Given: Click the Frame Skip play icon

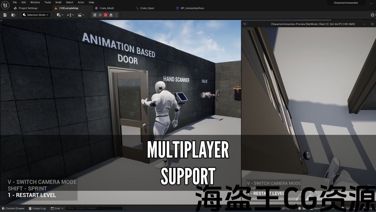Looking at the screenshot, I should (100, 15).
